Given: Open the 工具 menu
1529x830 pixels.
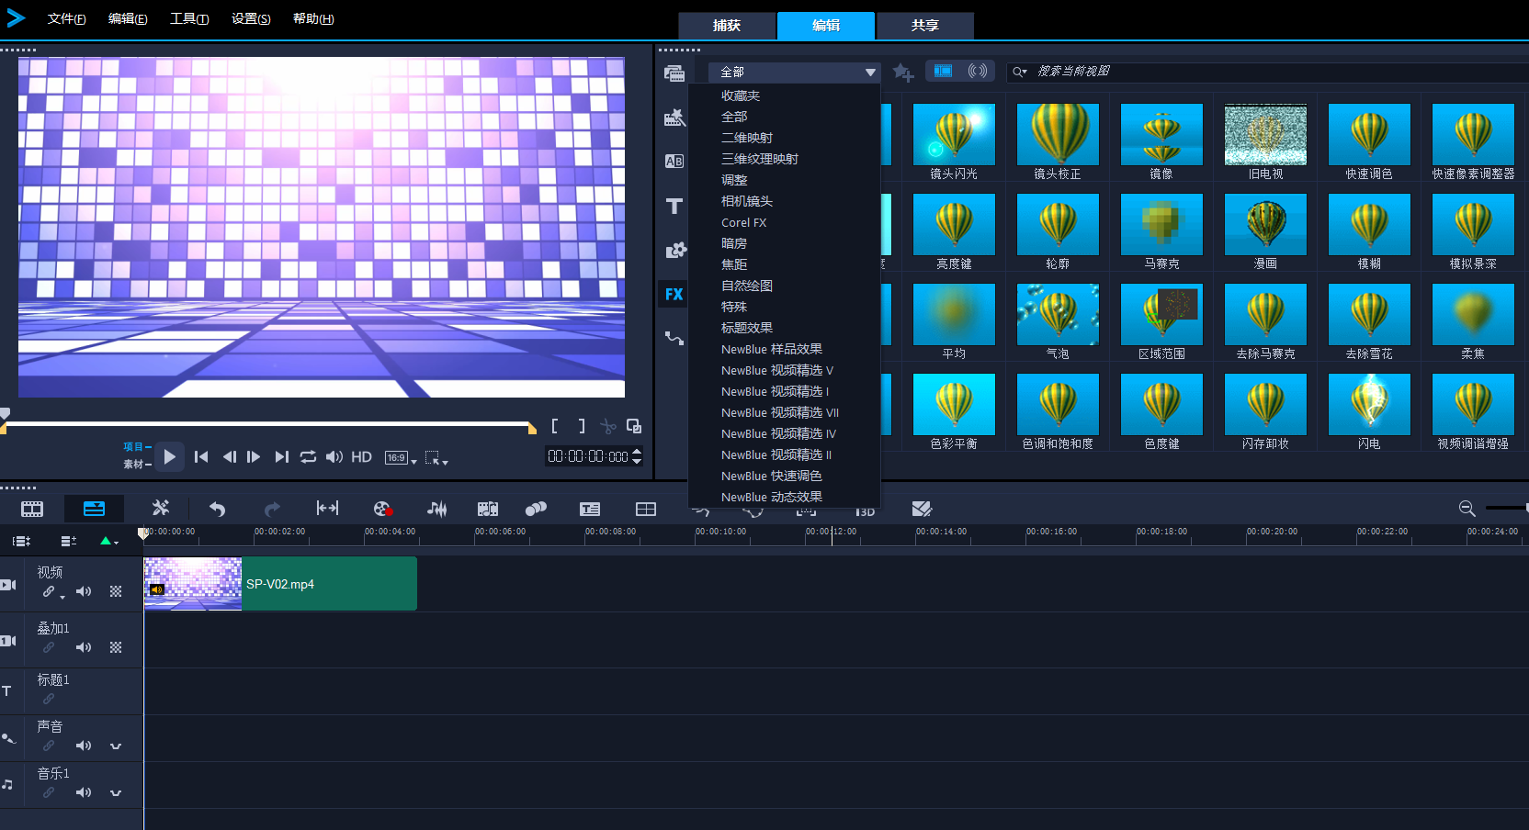Looking at the screenshot, I should pos(189,19).
